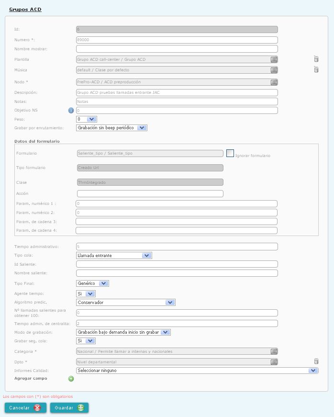Open Grabar por enrutamiento dropdown

[111, 128]
